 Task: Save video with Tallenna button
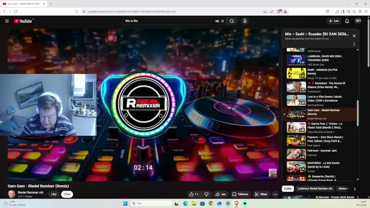(x=240, y=194)
